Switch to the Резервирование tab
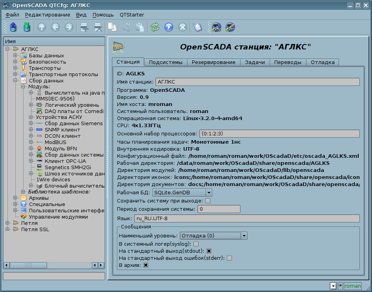This screenshot has height=292, width=372. tap(213, 62)
